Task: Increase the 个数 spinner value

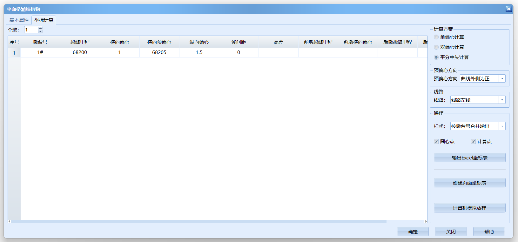Action: [40, 28]
